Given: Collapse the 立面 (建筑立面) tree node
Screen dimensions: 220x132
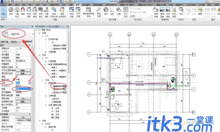Looking at the screenshot, I should click(46, 105).
